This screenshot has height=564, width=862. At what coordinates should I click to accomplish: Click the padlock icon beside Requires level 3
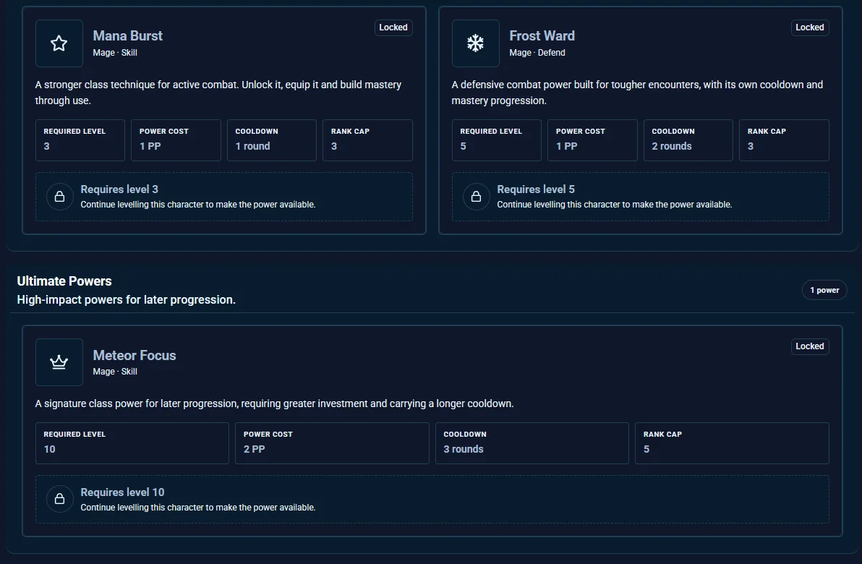pyautogui.click(x=60, y=196)
